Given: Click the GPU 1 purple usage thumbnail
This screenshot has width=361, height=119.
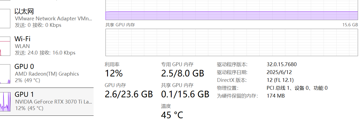Looking at the screenshot, I should [x=5, y=101].
